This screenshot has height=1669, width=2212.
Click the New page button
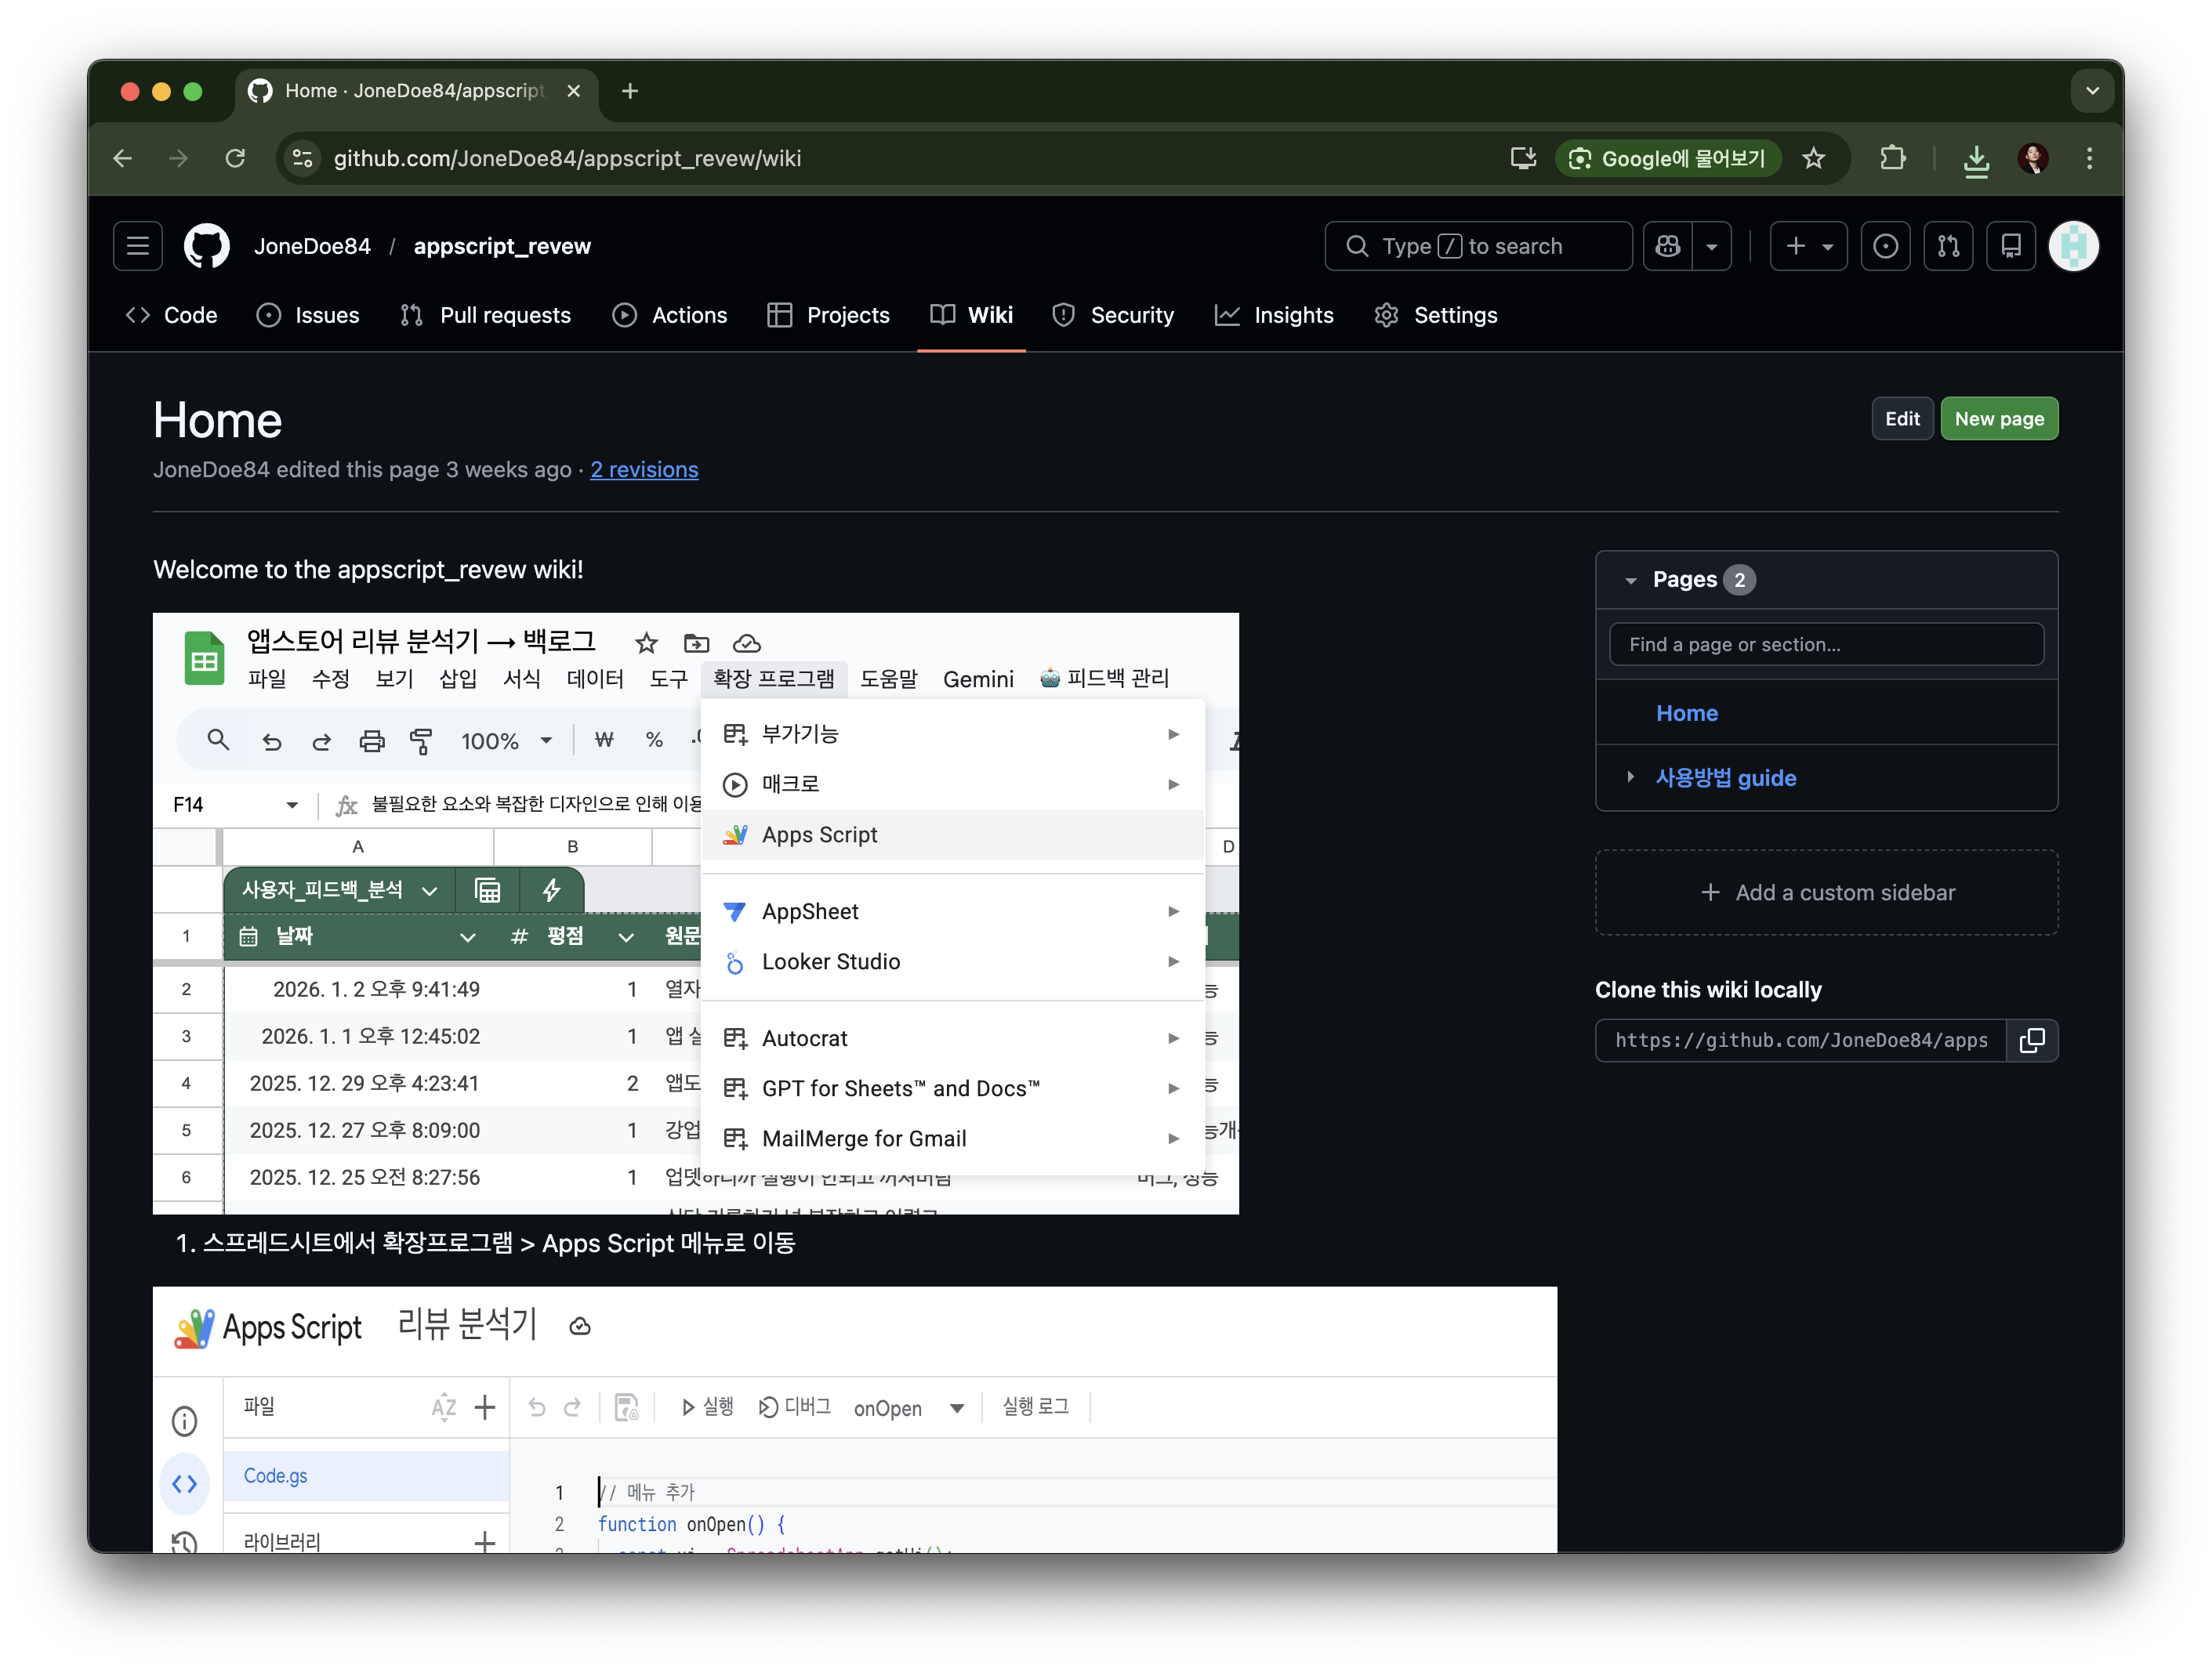click(1998, 418)
